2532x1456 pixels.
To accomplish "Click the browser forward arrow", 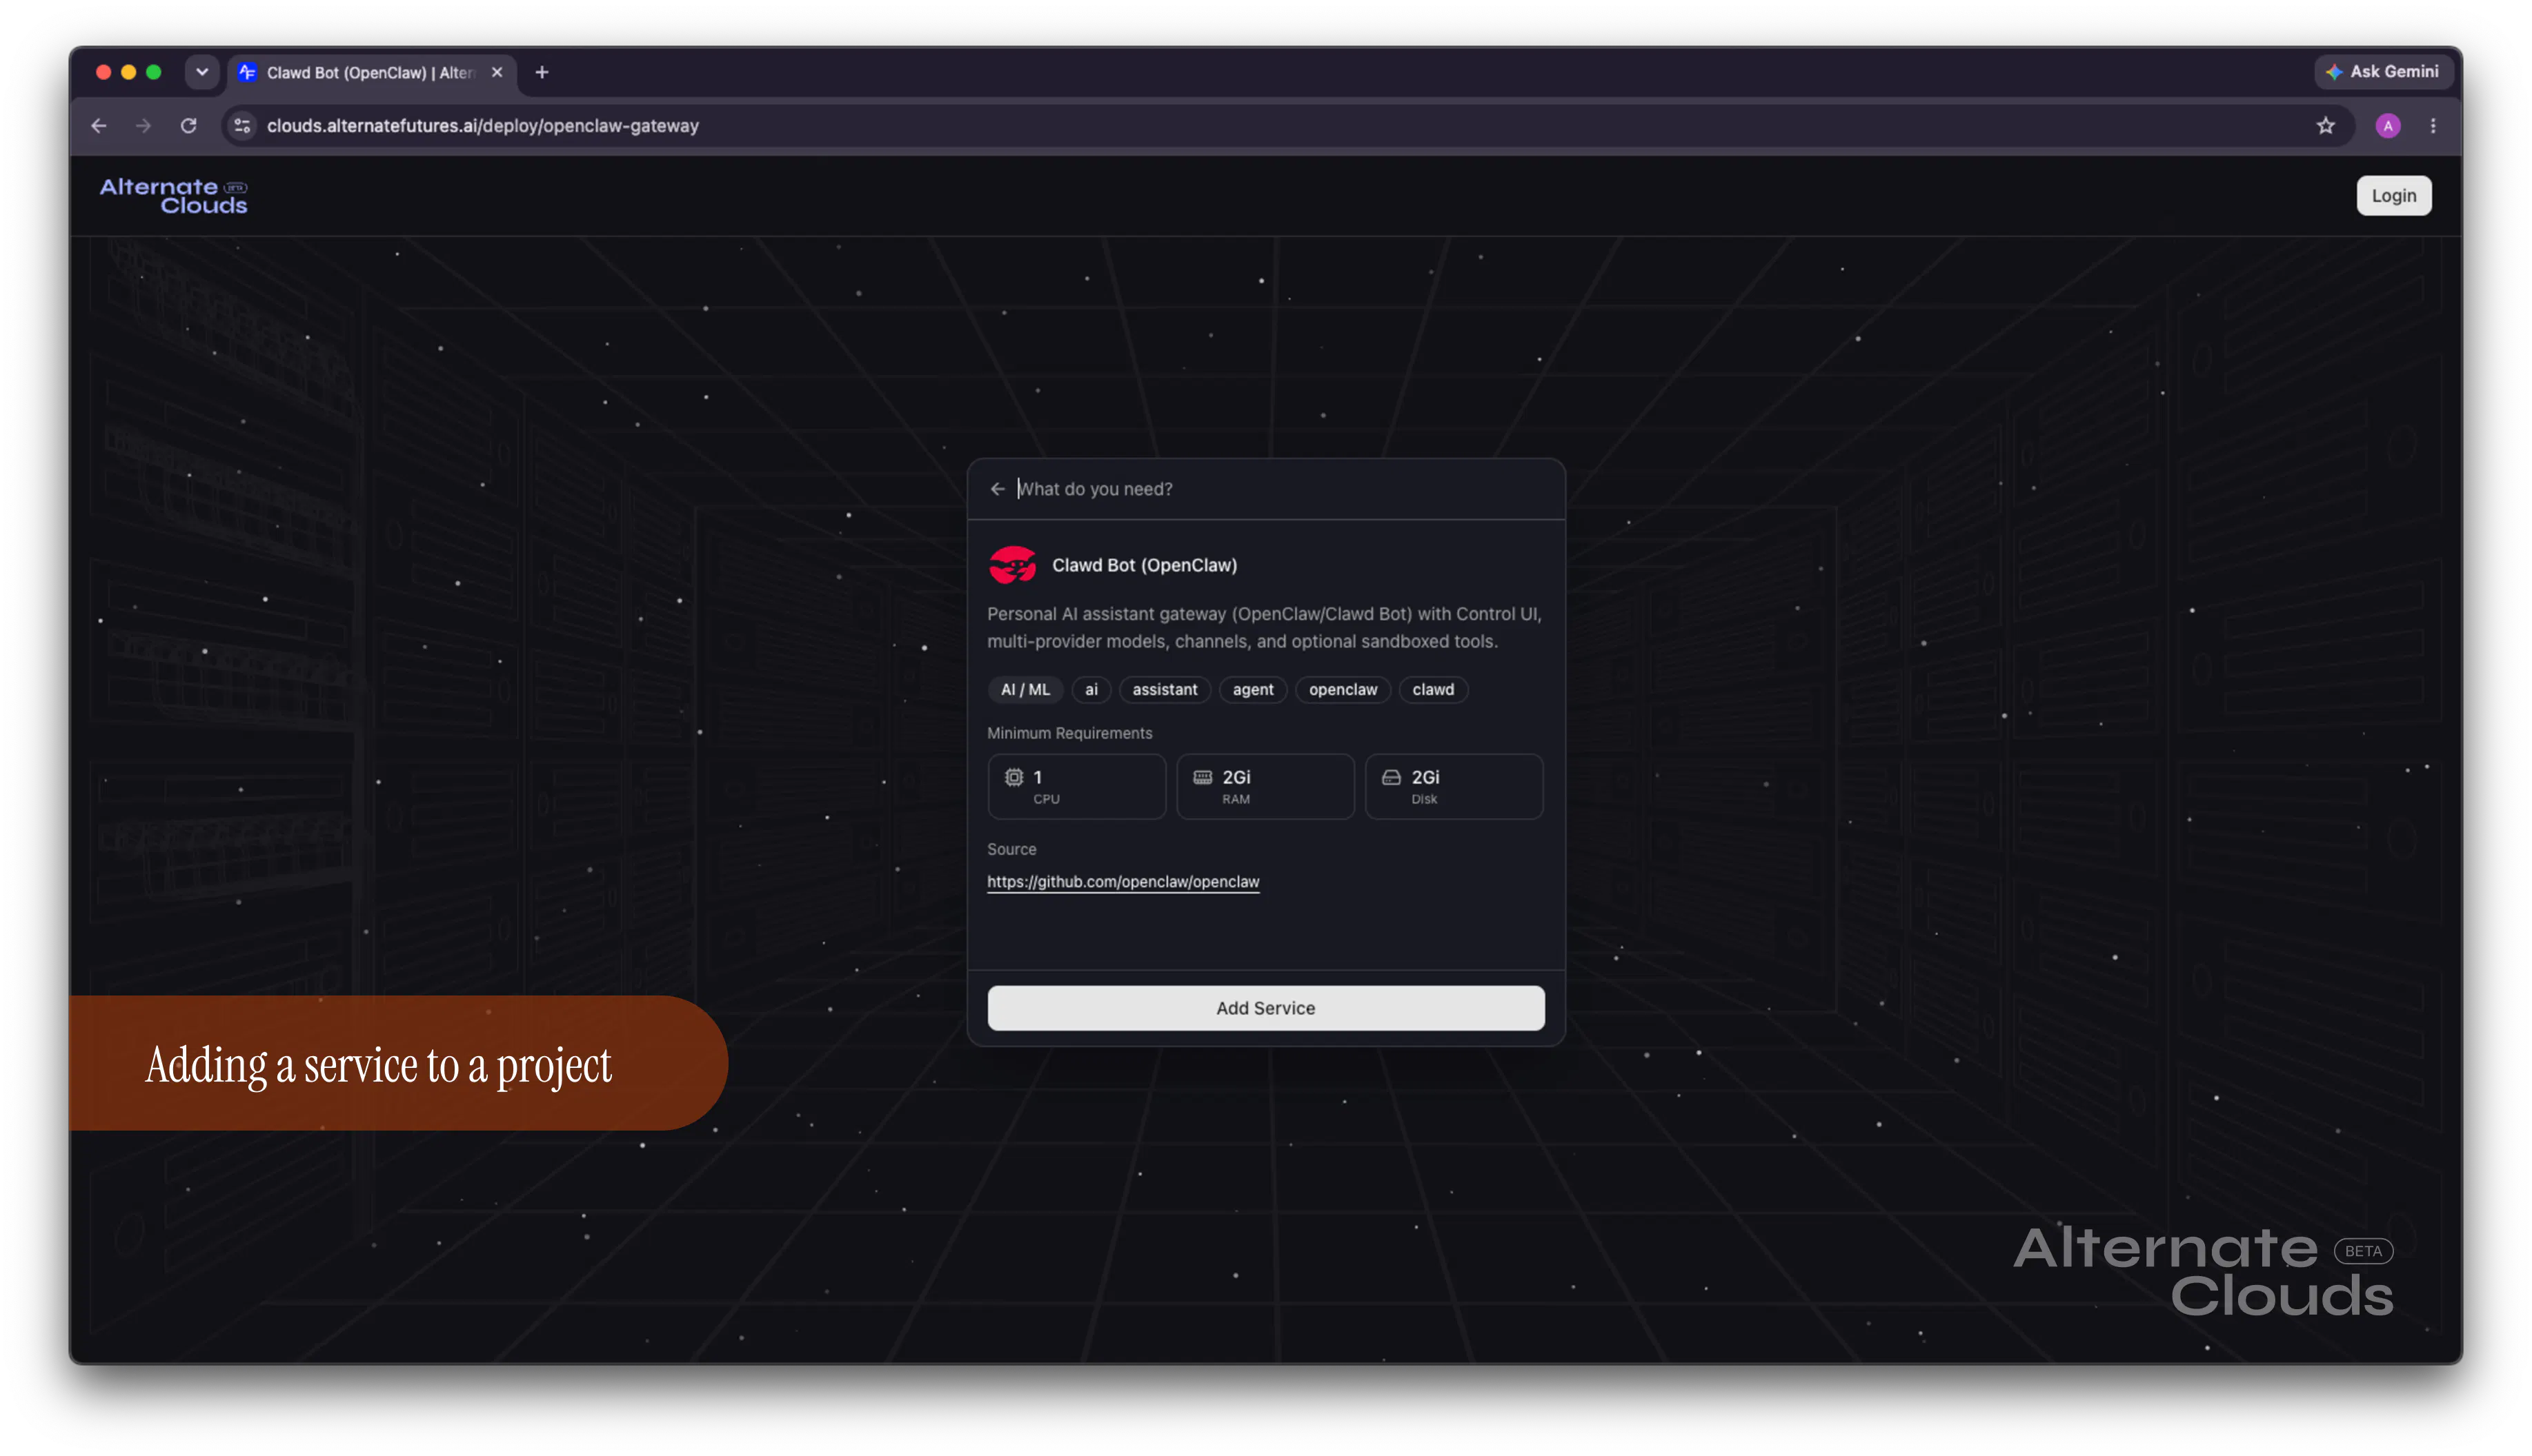I will click(x=143, y=126).
